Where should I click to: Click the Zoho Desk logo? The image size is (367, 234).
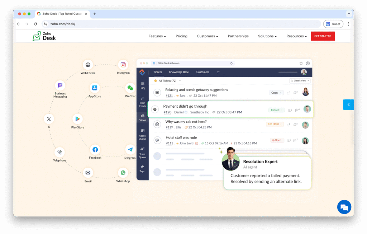coord(44,36)
